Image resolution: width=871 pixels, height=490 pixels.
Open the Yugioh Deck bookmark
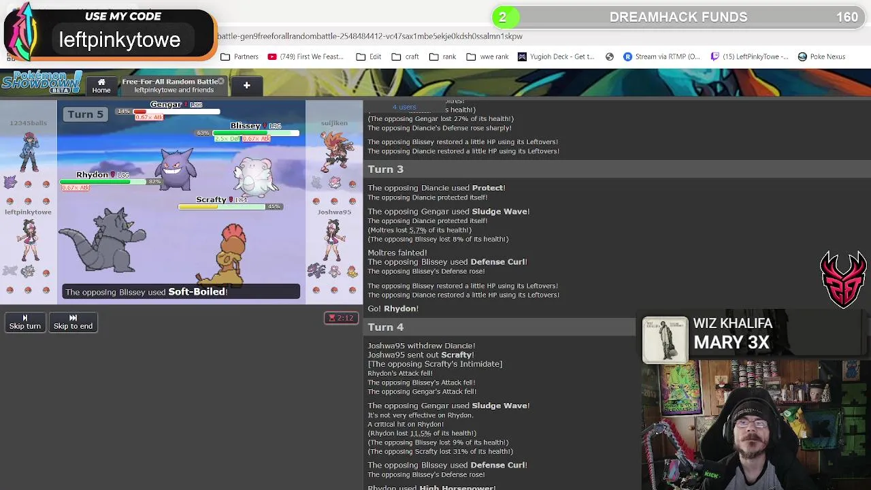556,56
